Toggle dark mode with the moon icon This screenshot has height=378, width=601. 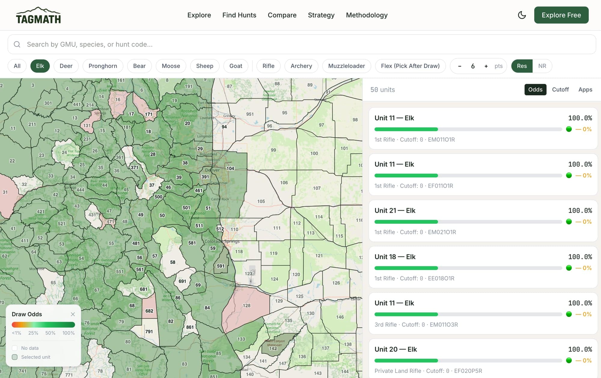522,15
